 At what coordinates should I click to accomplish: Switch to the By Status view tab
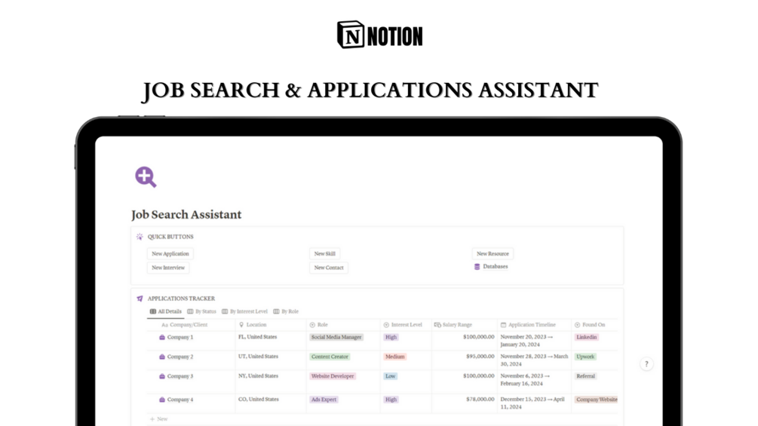coord(201,311)
